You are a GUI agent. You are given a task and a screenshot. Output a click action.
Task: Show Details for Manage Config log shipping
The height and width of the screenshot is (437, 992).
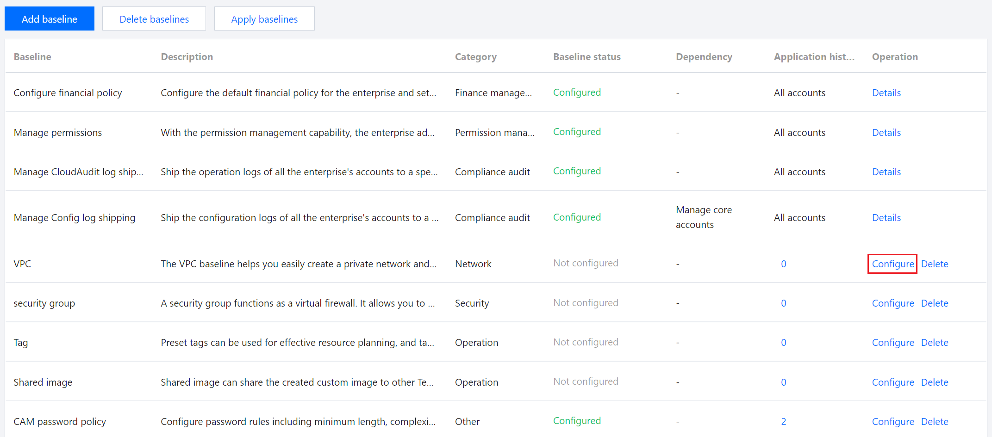(886, 218)
